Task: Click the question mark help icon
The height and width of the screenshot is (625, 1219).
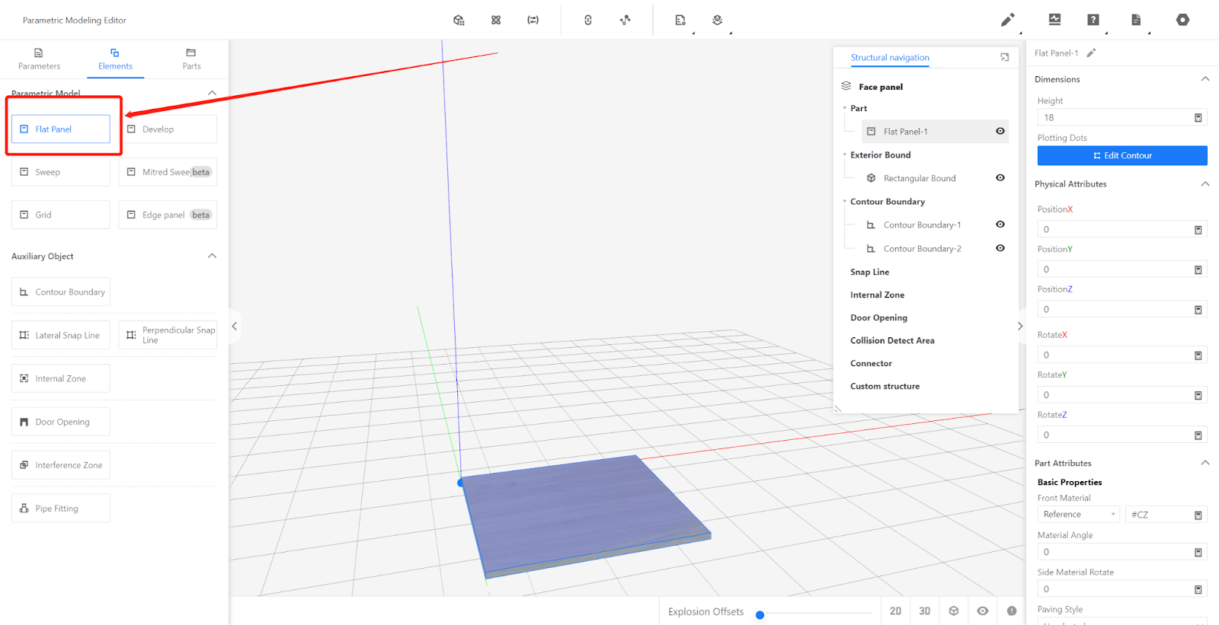Action: coord(1093,20)
